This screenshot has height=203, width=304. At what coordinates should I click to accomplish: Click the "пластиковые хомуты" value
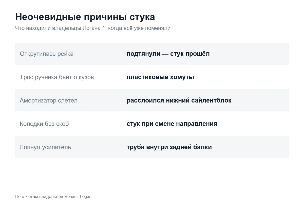(160, 77)
